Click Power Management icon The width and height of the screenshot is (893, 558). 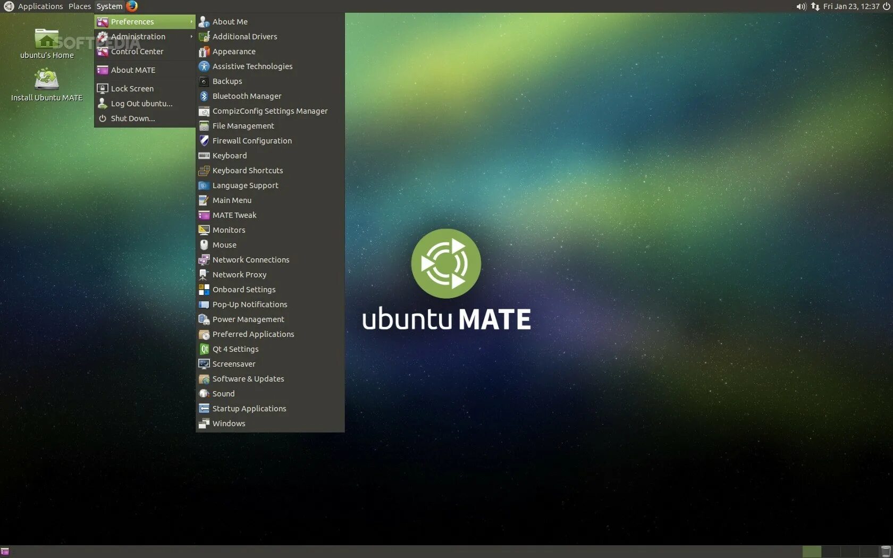[x=204, y=319]
